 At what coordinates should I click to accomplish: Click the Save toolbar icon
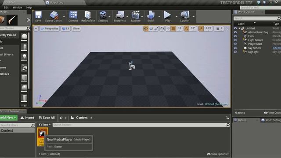38,17
